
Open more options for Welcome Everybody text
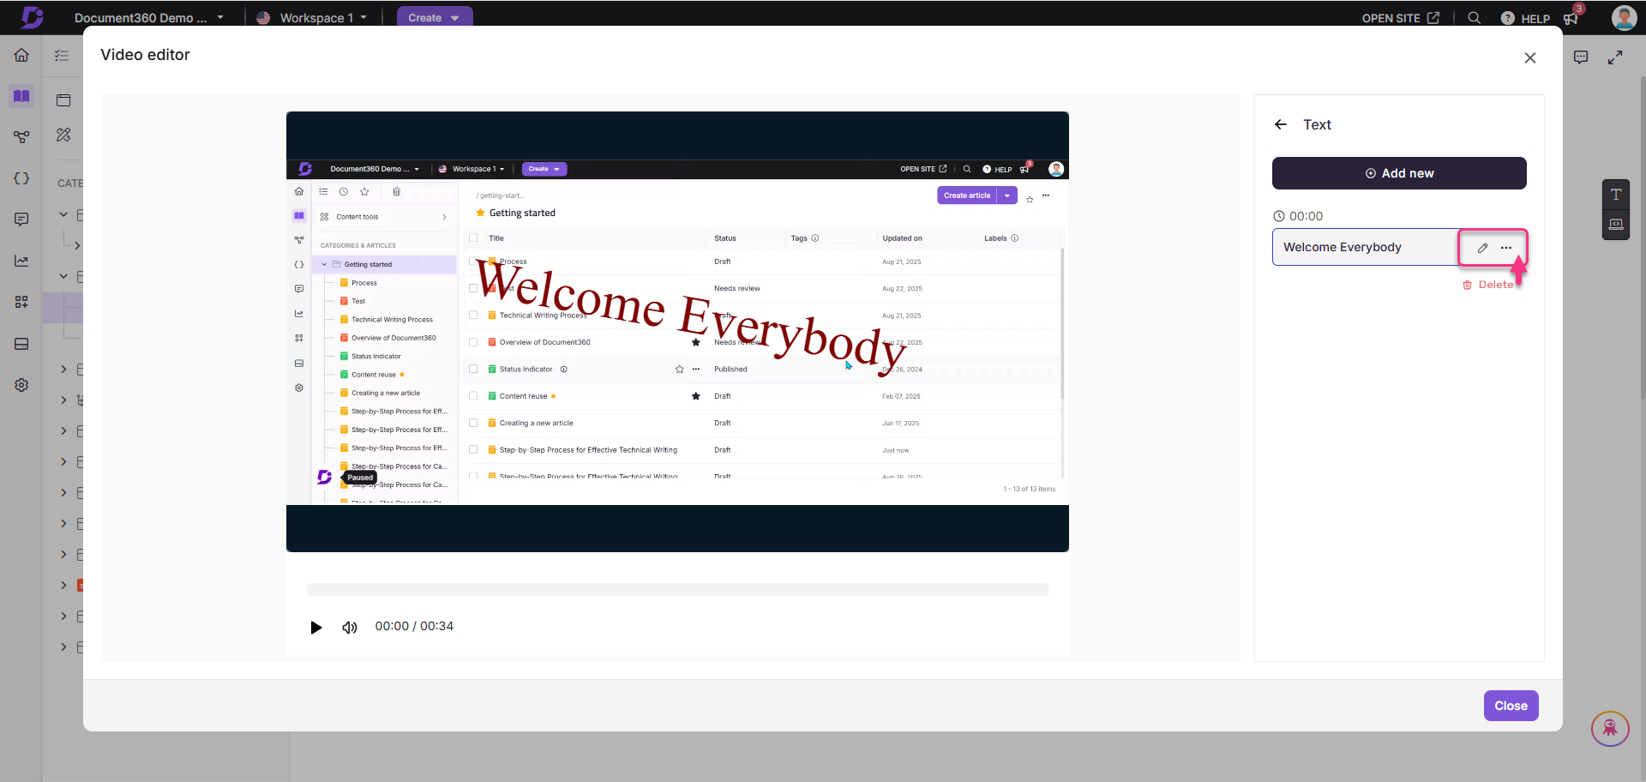[1506, 248]
